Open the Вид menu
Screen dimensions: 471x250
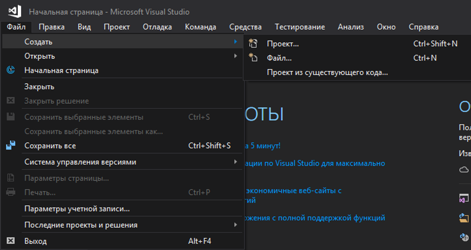(x=84, y=27)
